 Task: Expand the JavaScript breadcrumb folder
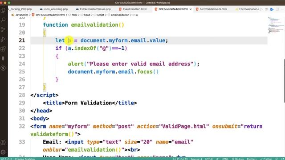click(x=20, y=15)
